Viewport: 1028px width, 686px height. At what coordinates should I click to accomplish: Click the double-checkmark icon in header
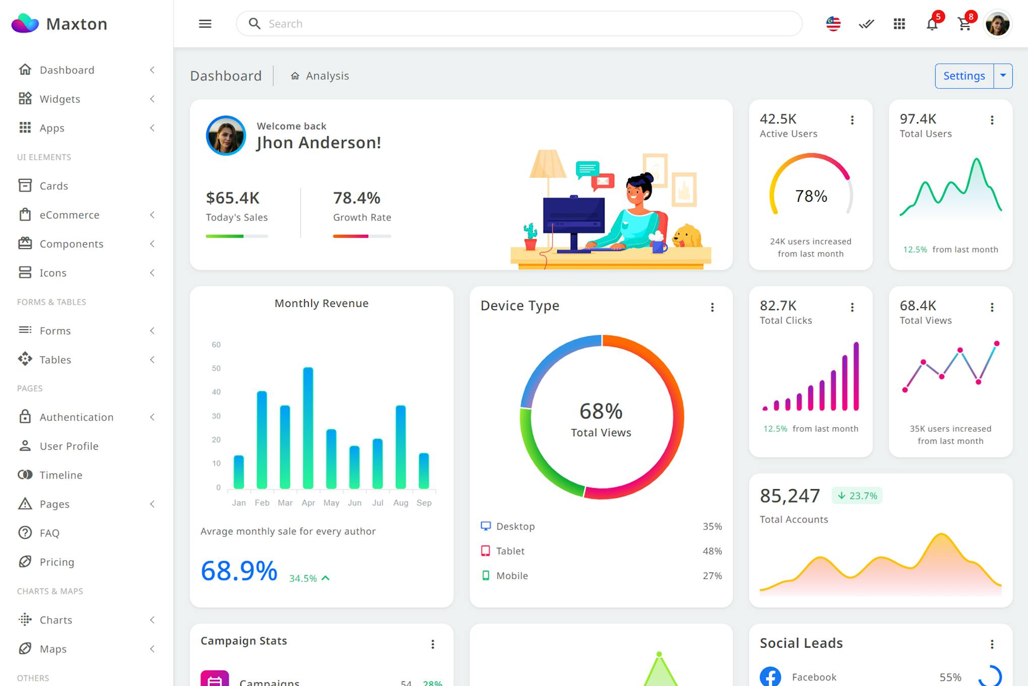pyautogui.click(x=866, y=24)
